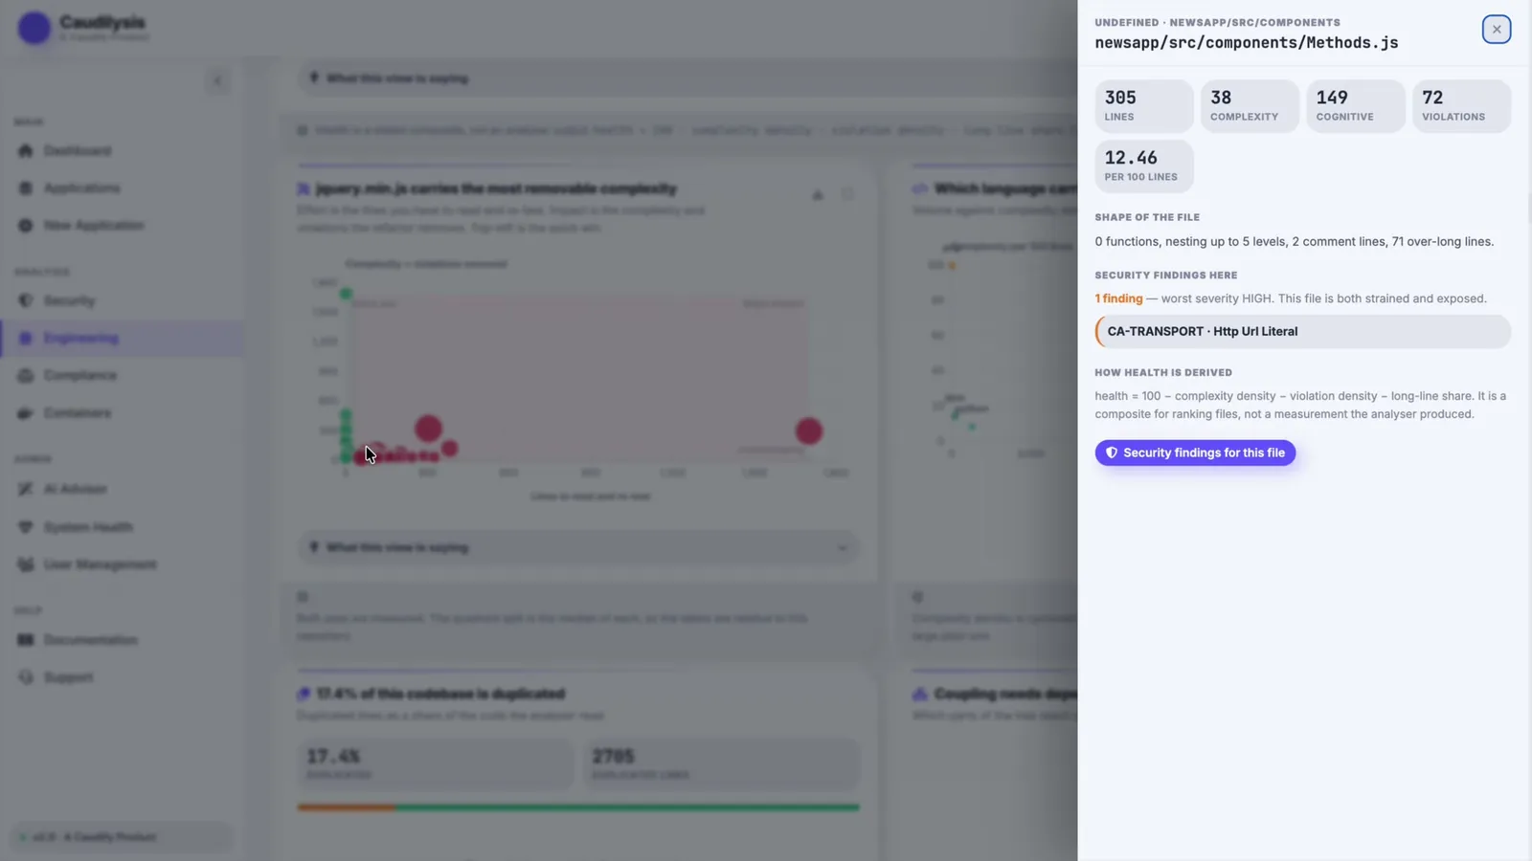
Task: Click the New Application plus icon
Action: point(26,226)
